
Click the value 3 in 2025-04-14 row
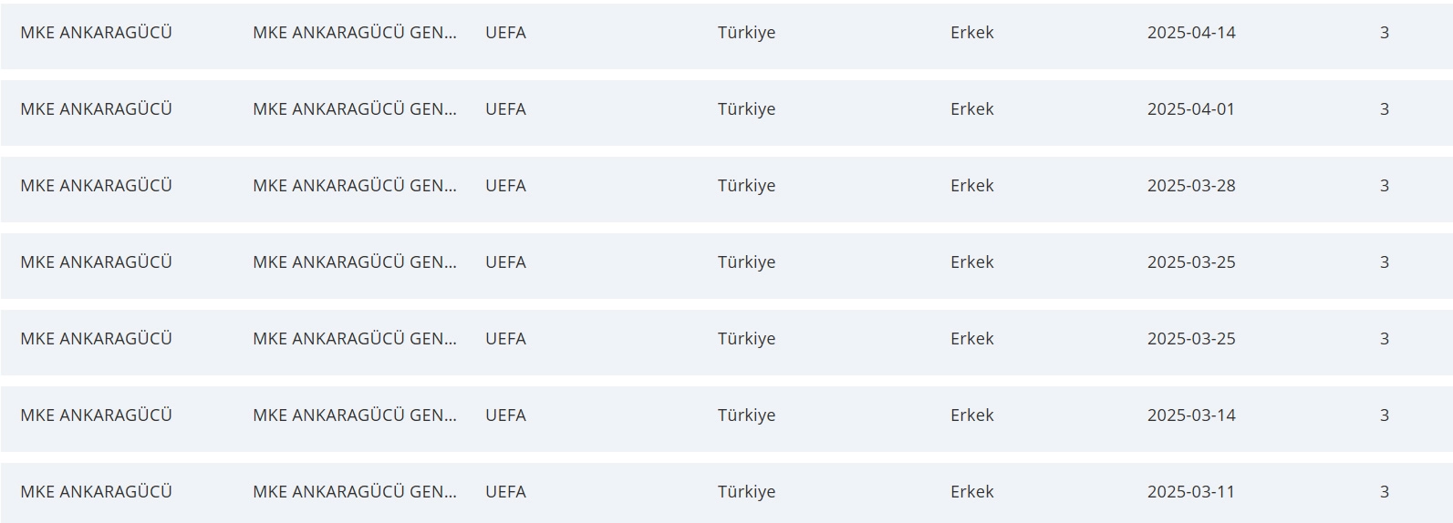pos(1384,33)
